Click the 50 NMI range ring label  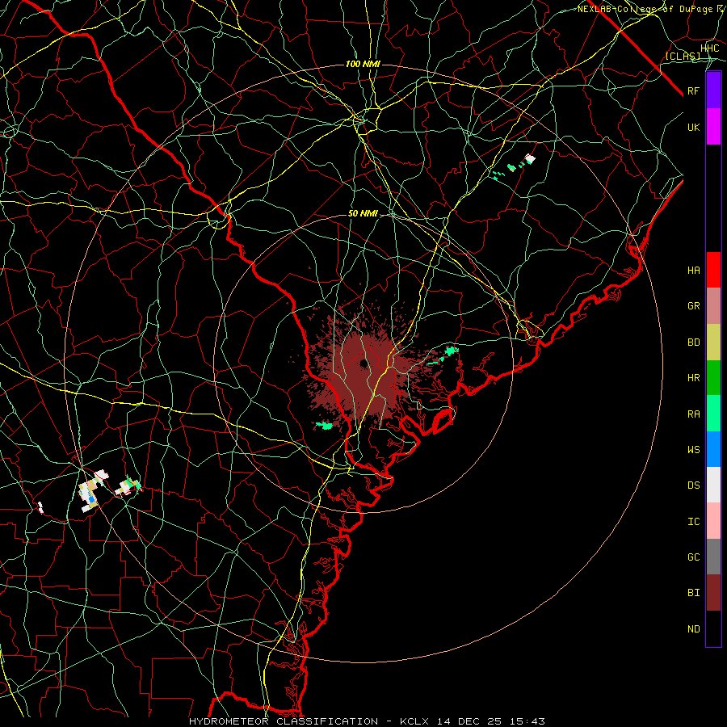[363, 213]
